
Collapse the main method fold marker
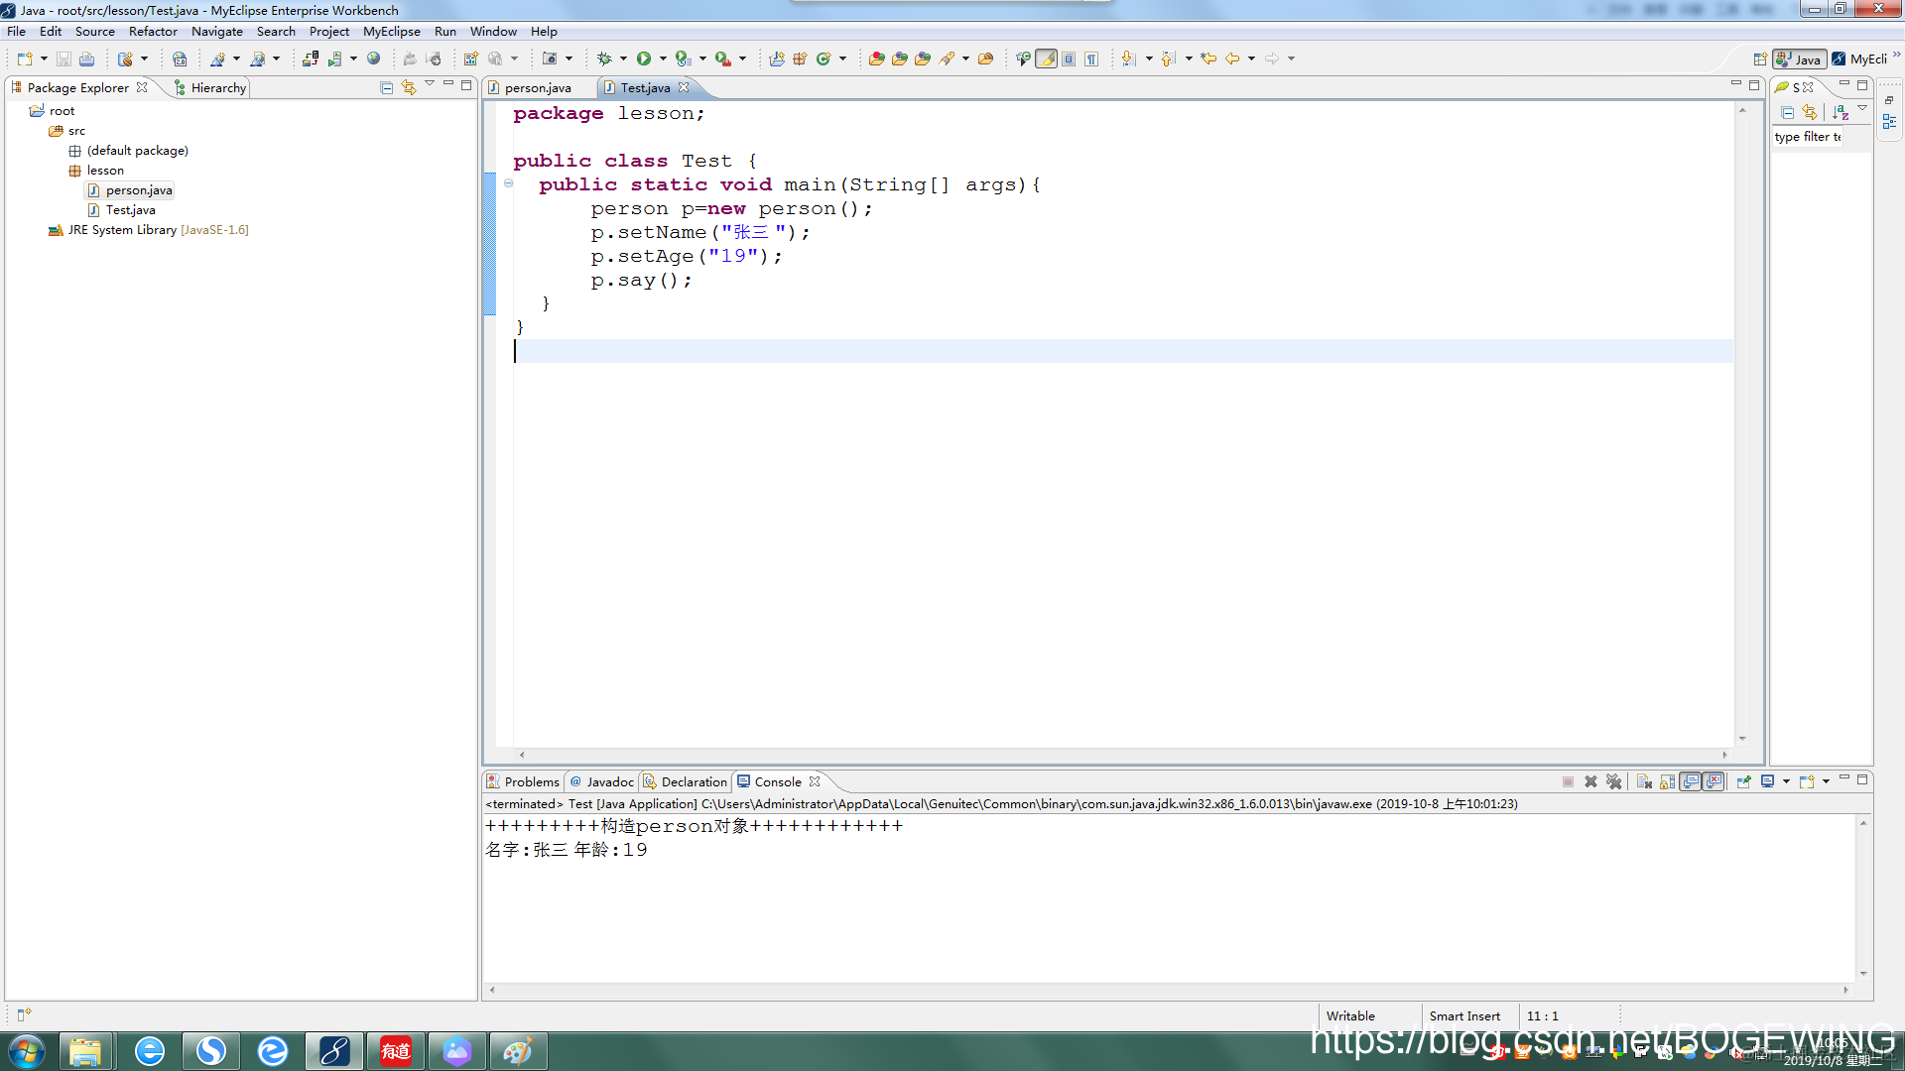508,183
